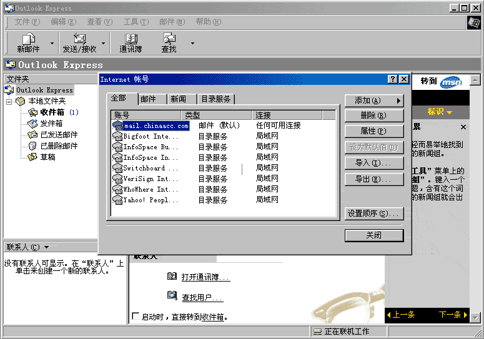The width and height of the screenshot is (484, 339).
Task: Sort by the 类型 column header
Action: [x=217, y=115]
